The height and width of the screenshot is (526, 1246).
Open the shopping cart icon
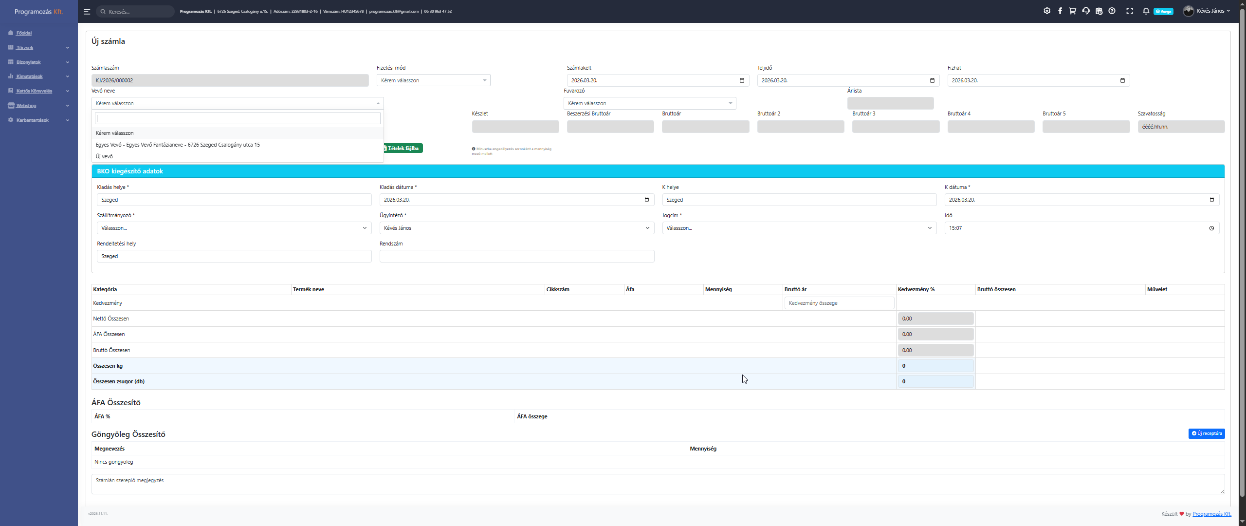click(x=1072, y=11)
